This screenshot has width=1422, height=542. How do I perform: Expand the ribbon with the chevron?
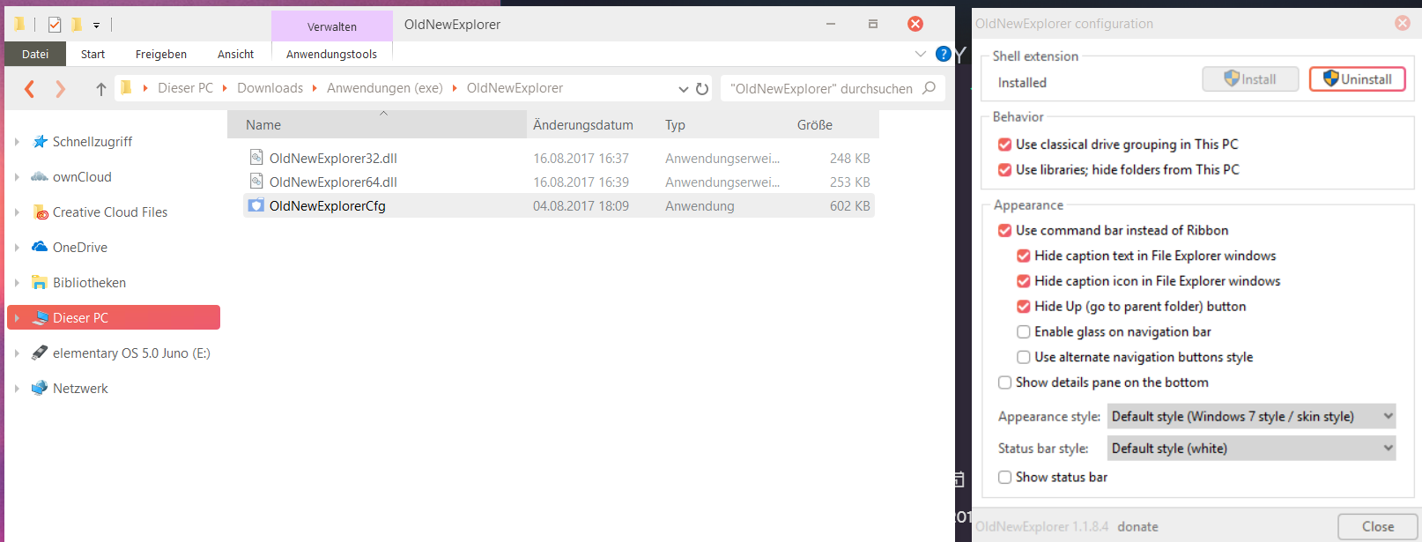tap(921, 54)
